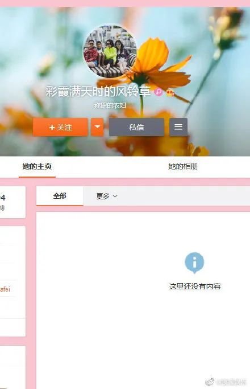
Task: Follow the user with 关注 button
Action: click(x=60, y=127)
